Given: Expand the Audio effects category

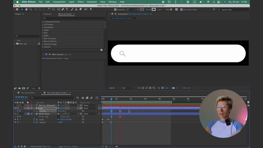Looking at the screenshot, I should 43,30.
